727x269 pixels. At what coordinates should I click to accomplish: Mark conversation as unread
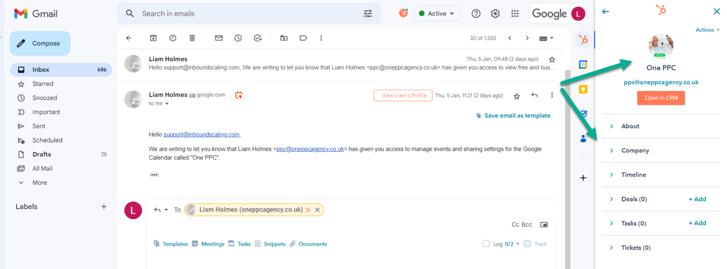[219, 38]
